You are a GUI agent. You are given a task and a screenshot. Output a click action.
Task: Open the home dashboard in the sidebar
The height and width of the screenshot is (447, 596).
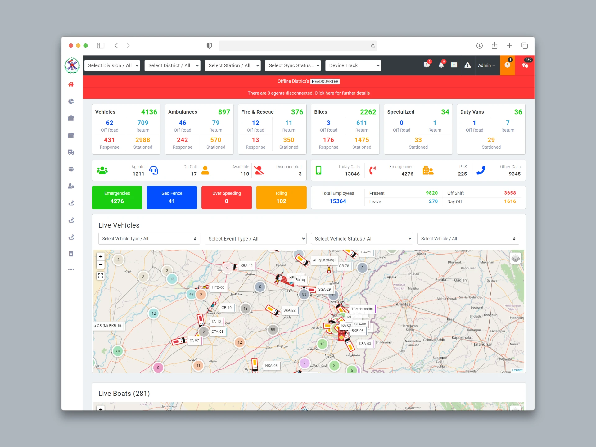coord(71,84)
